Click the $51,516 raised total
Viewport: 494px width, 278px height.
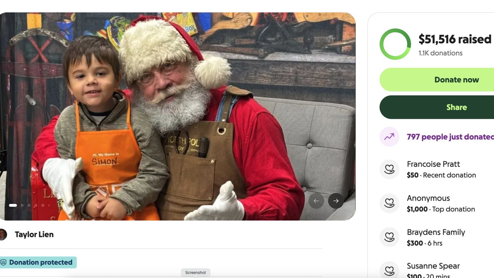[455, 39]
